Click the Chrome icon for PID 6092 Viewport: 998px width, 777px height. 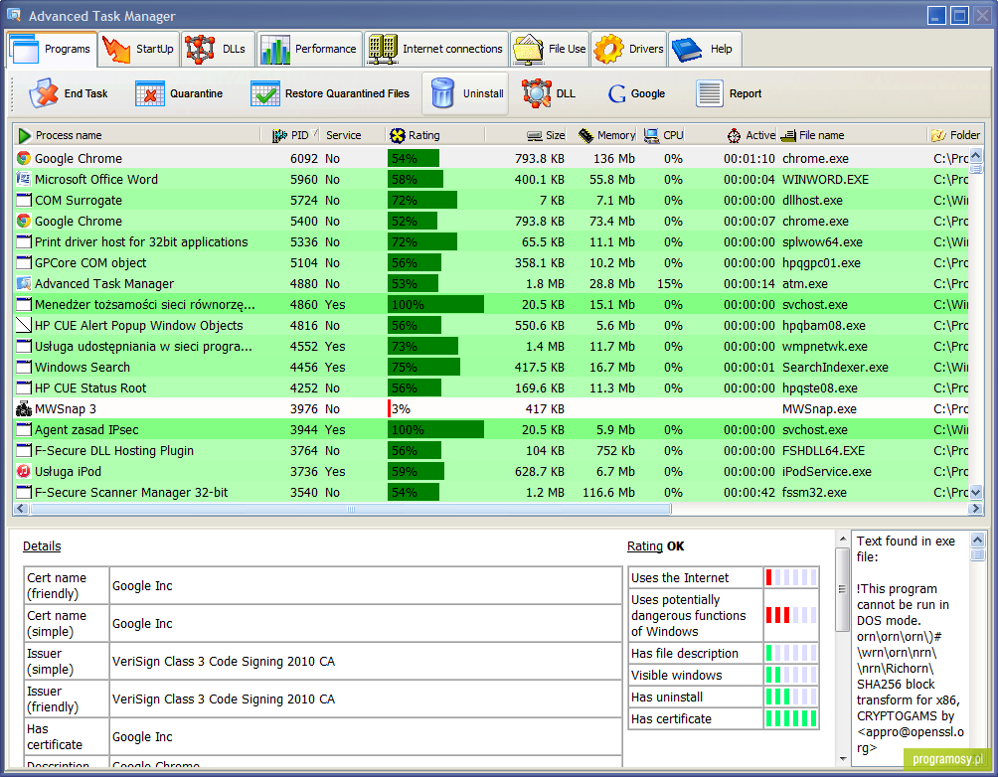click(x=24, y=158)
